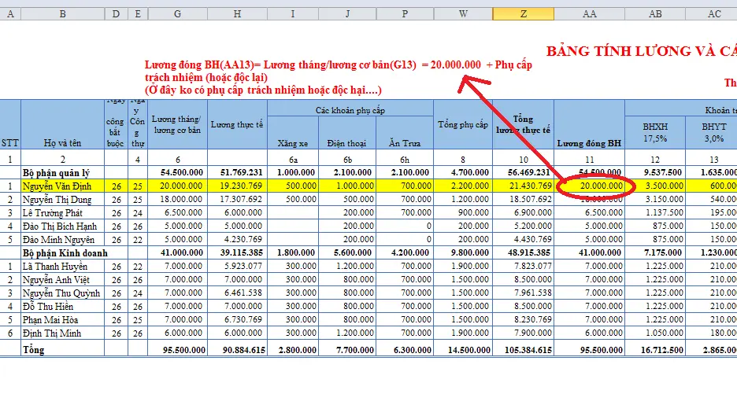Select the 3.500.000 BHXH cell
This screenshot has height=394, width=737.
(655, 186)
